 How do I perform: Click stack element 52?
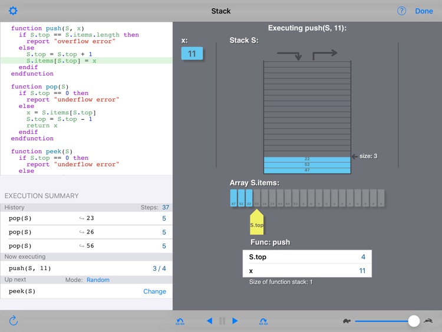point(307,165)
